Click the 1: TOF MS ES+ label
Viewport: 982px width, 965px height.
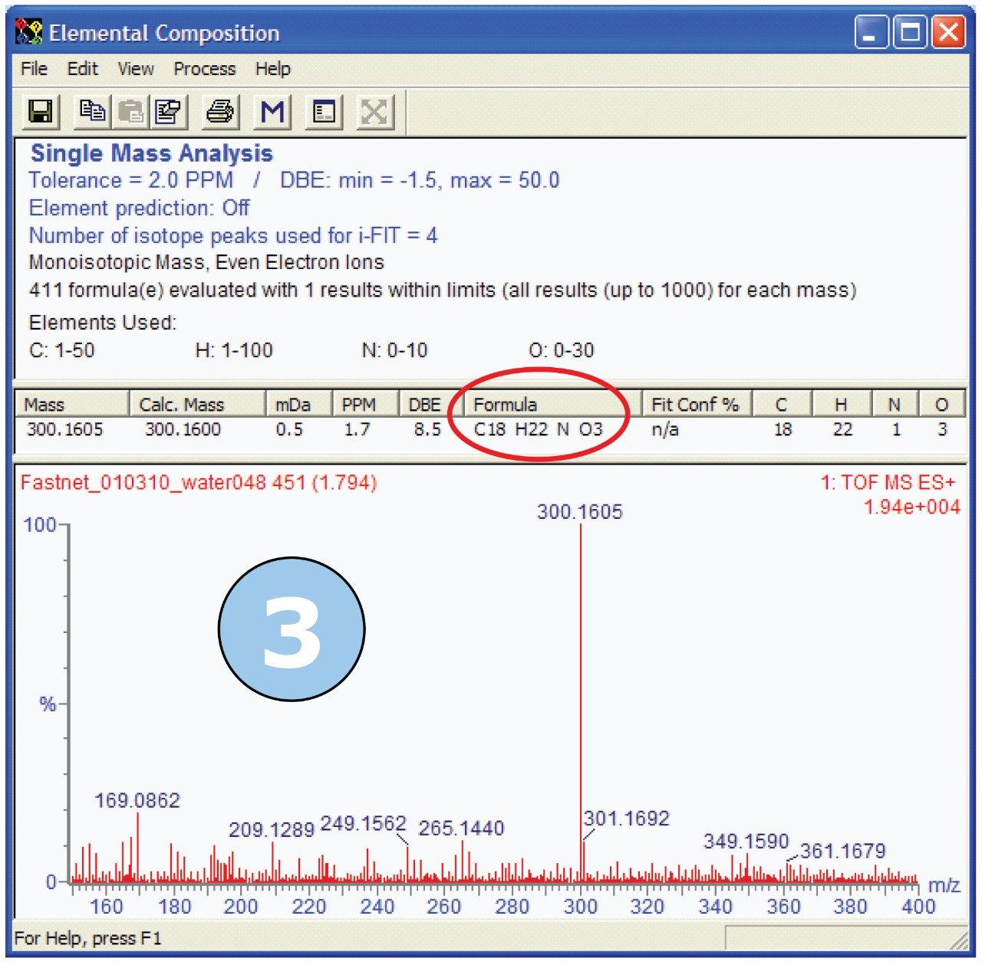tap(888, 482)
